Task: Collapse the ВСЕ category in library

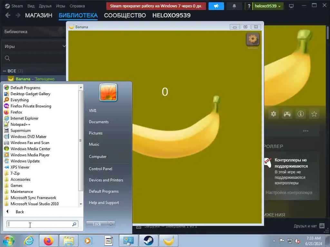Action: point(4,71)
